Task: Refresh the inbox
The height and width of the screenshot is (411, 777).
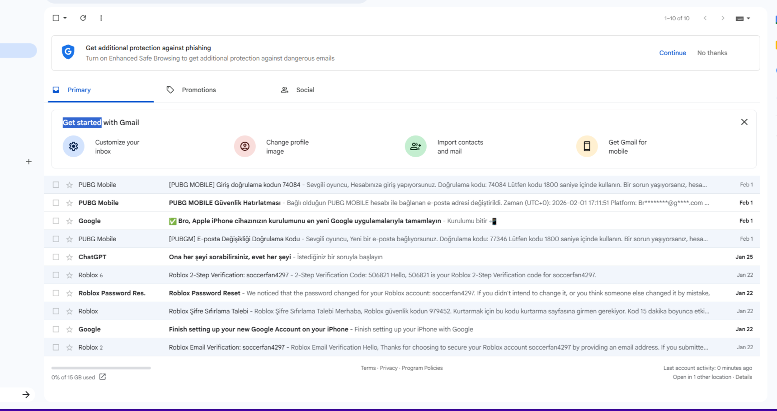Action: click(83, 18)
